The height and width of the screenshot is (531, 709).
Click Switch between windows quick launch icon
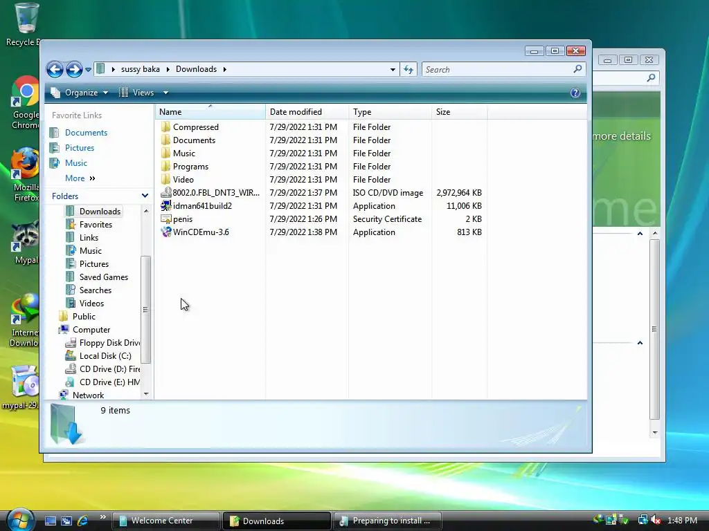(66, 521)
